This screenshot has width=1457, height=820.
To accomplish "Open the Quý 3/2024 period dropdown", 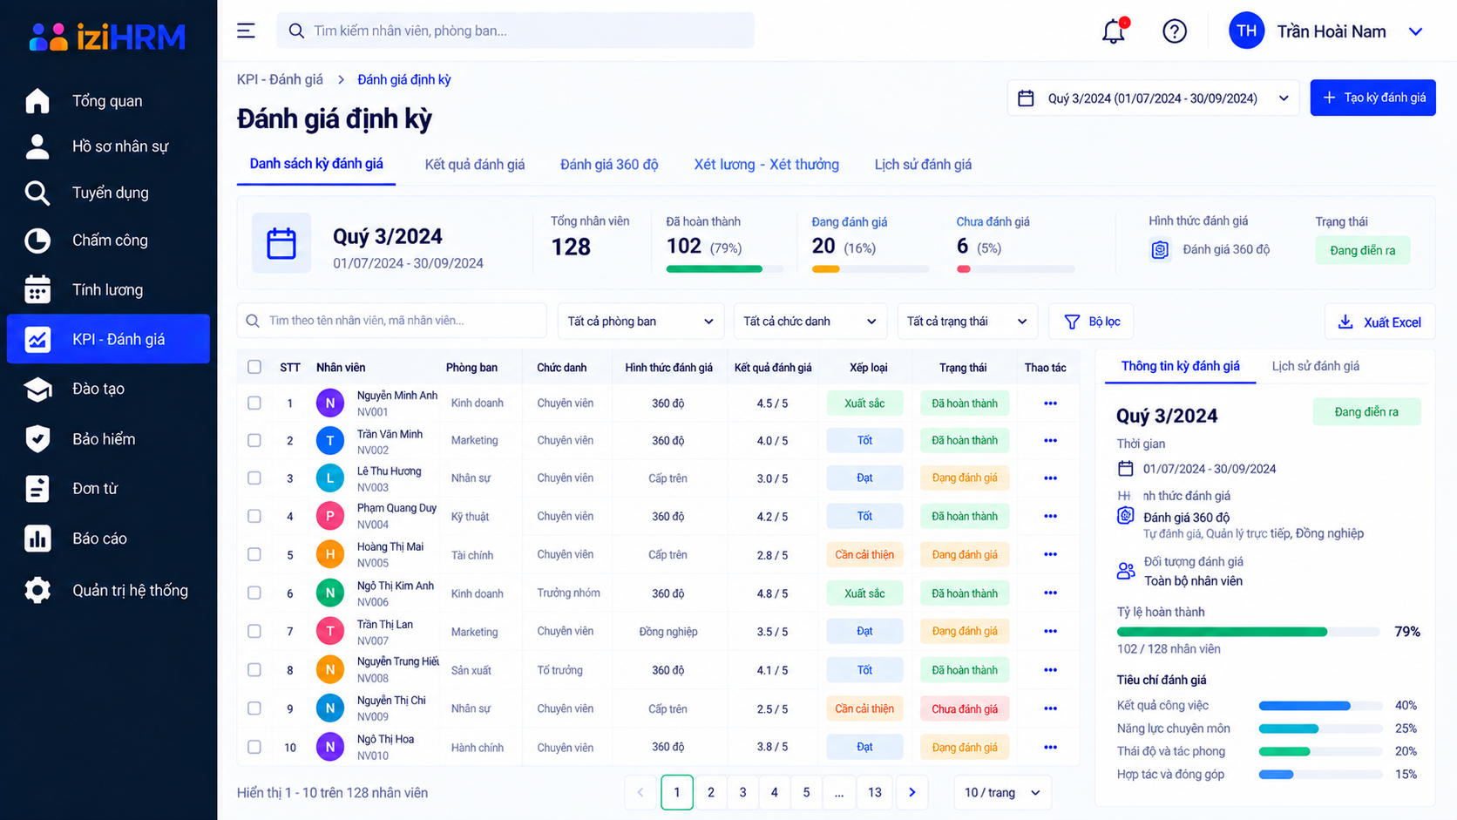I will click(1153, 98).
